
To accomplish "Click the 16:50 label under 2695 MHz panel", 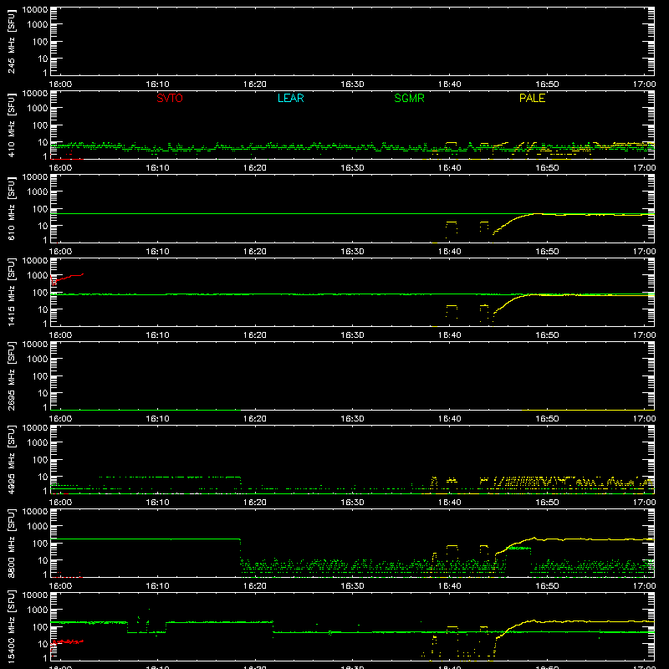I will (547, 419).
